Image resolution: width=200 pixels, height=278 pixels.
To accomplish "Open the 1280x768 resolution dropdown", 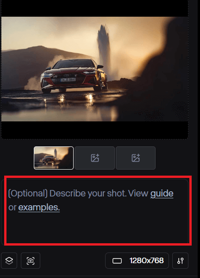I will [137, 260].
